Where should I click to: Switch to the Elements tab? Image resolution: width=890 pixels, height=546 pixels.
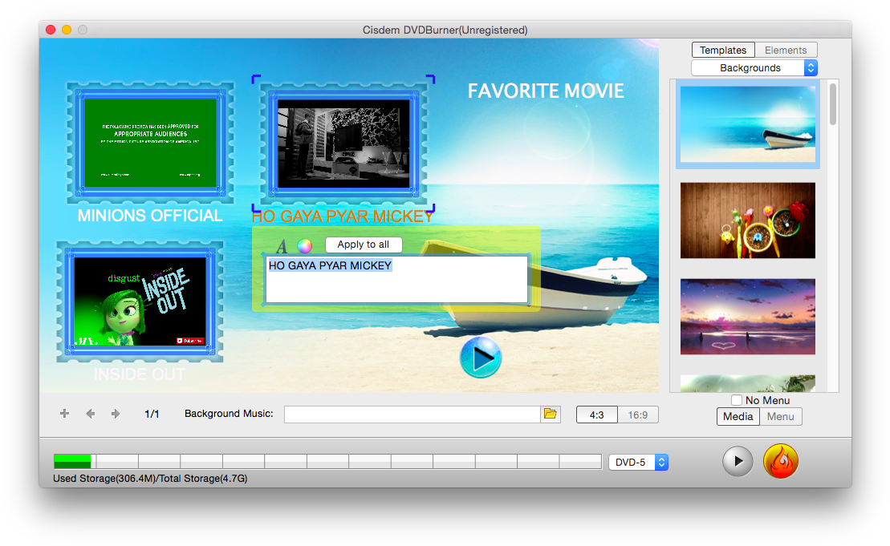coord(786,50)
